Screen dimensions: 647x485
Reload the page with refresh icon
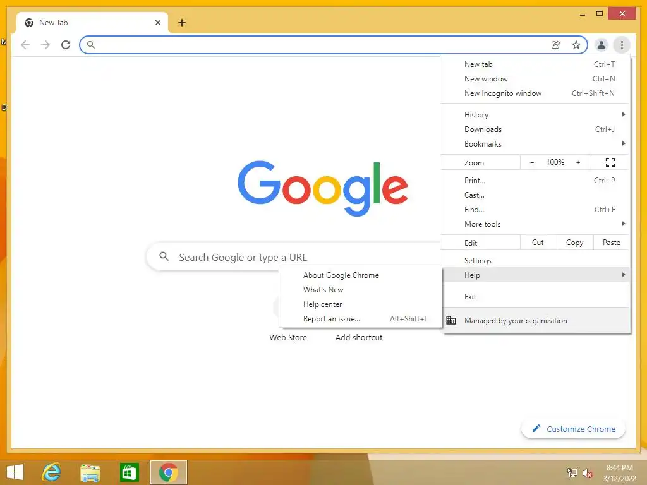click(66, 45)
